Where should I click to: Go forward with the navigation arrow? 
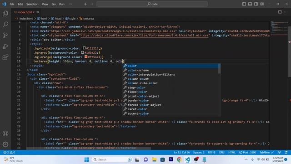coord(92,4)
